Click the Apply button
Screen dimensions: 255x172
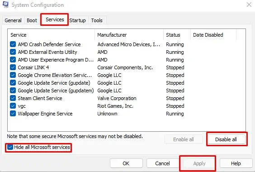[x=199, y=163]
